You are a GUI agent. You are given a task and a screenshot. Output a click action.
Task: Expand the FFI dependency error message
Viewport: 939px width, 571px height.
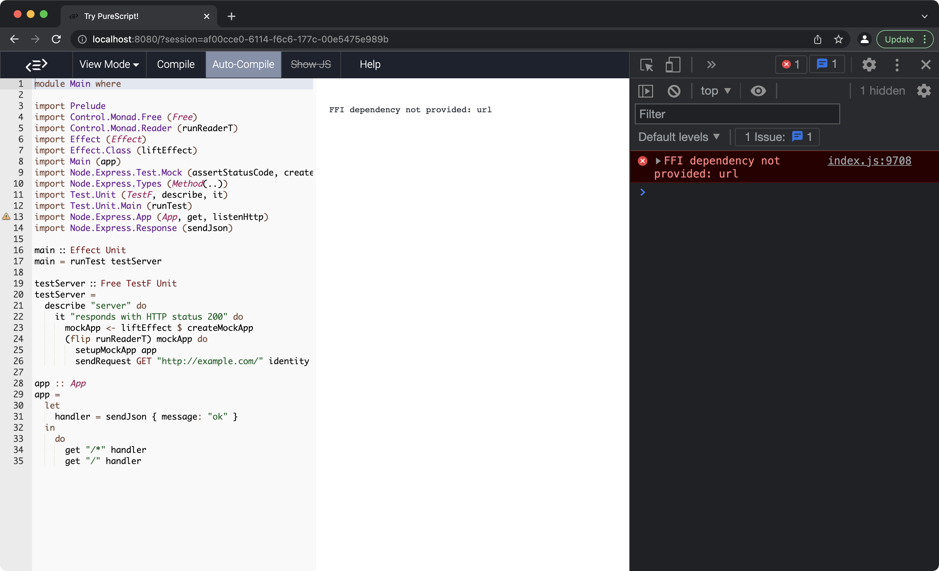pos(658,161)
